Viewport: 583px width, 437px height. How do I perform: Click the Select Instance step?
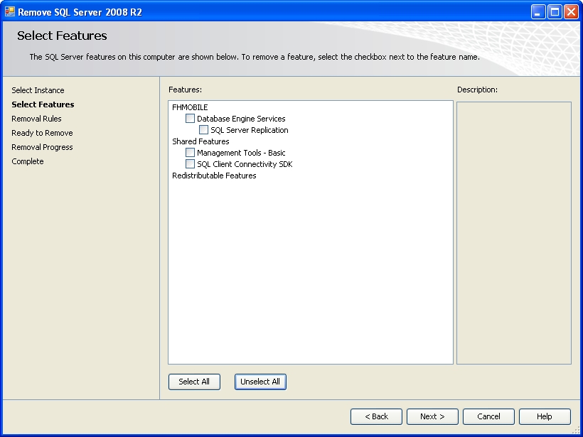(38, 90)
